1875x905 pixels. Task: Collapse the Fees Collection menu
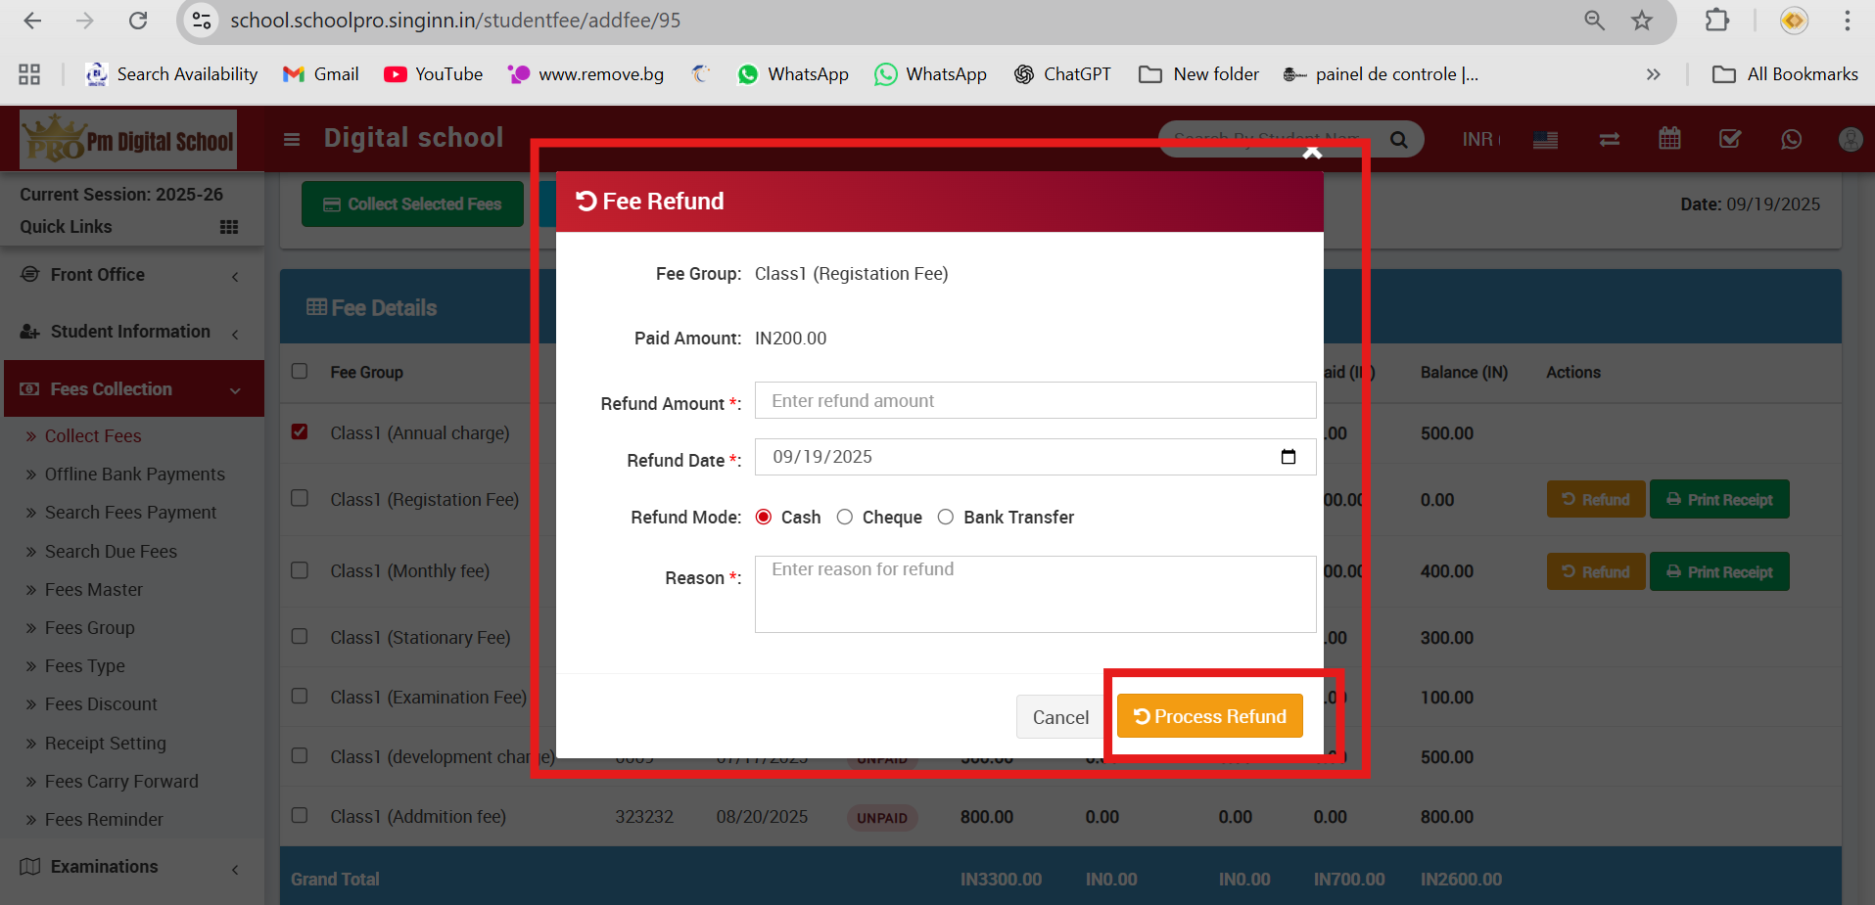(132, 388)
